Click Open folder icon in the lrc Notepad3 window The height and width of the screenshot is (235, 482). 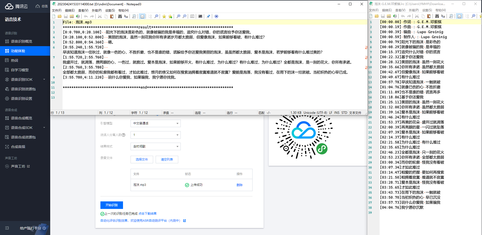[377, 16]
